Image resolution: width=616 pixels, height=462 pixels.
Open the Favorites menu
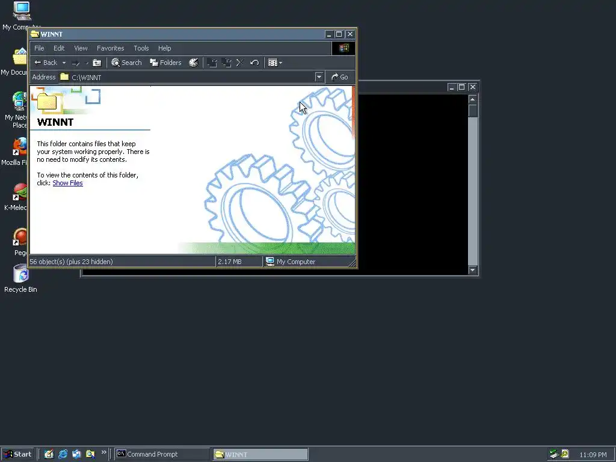click(x=111, y=48)
